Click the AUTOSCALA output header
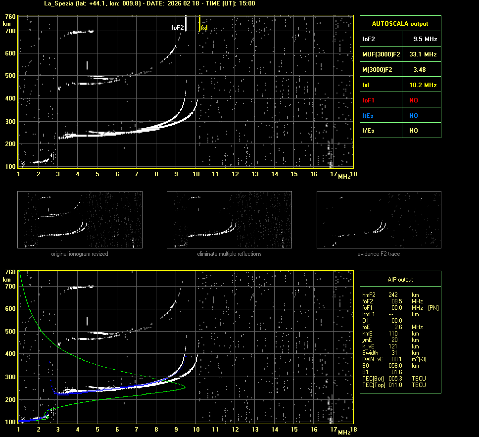The height and width of the screenshot is (437, 479). 400,23
